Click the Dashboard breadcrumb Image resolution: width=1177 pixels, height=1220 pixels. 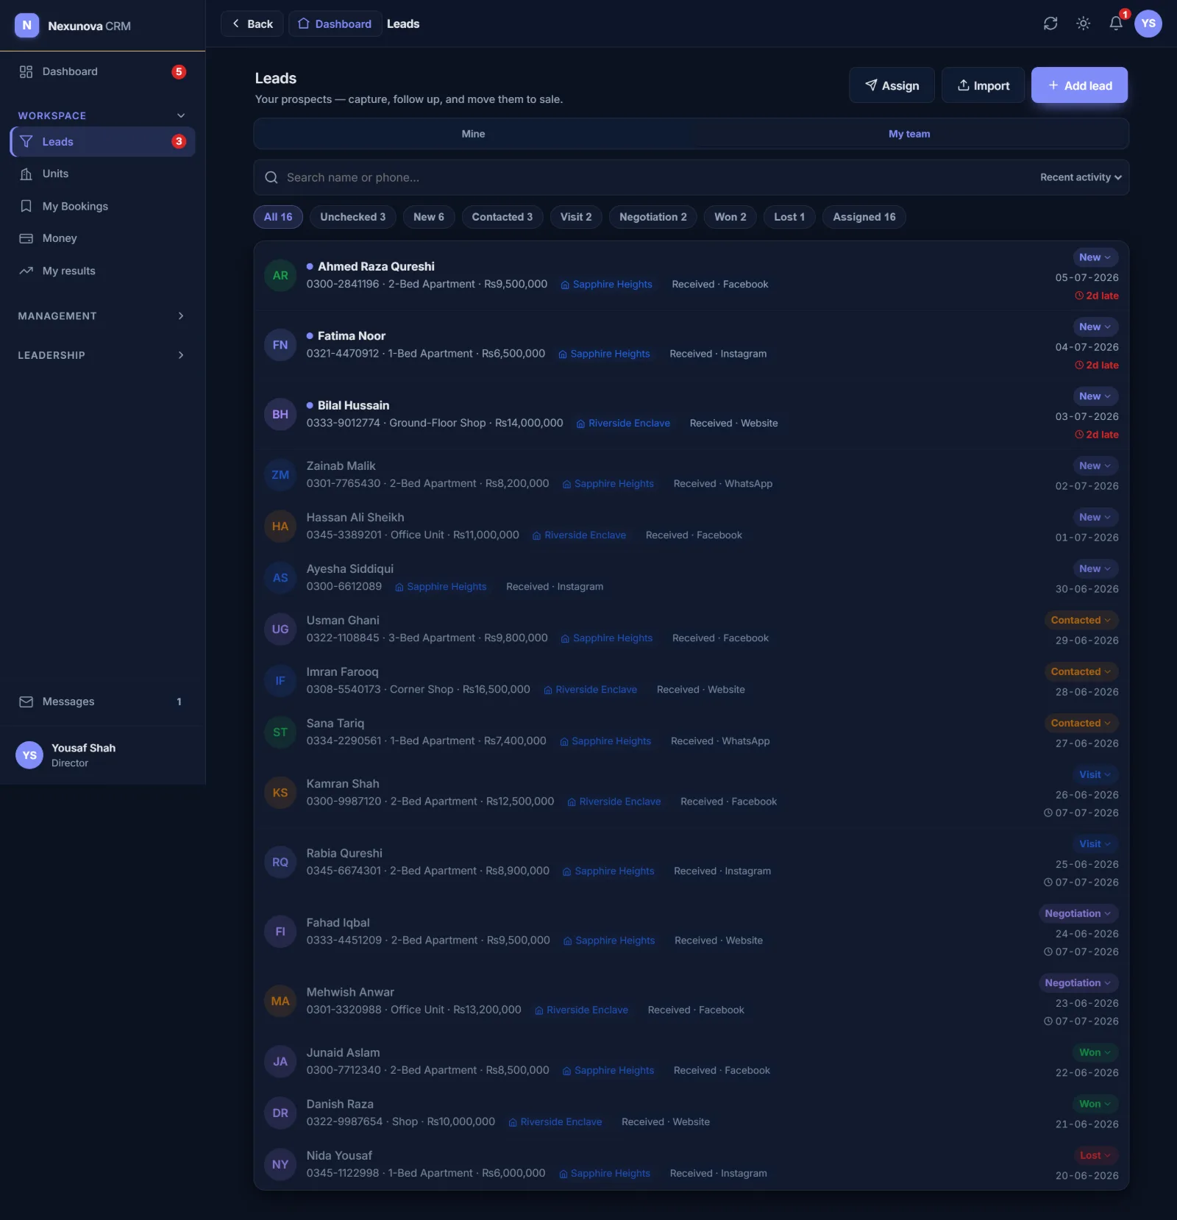(x=335, y=24)
